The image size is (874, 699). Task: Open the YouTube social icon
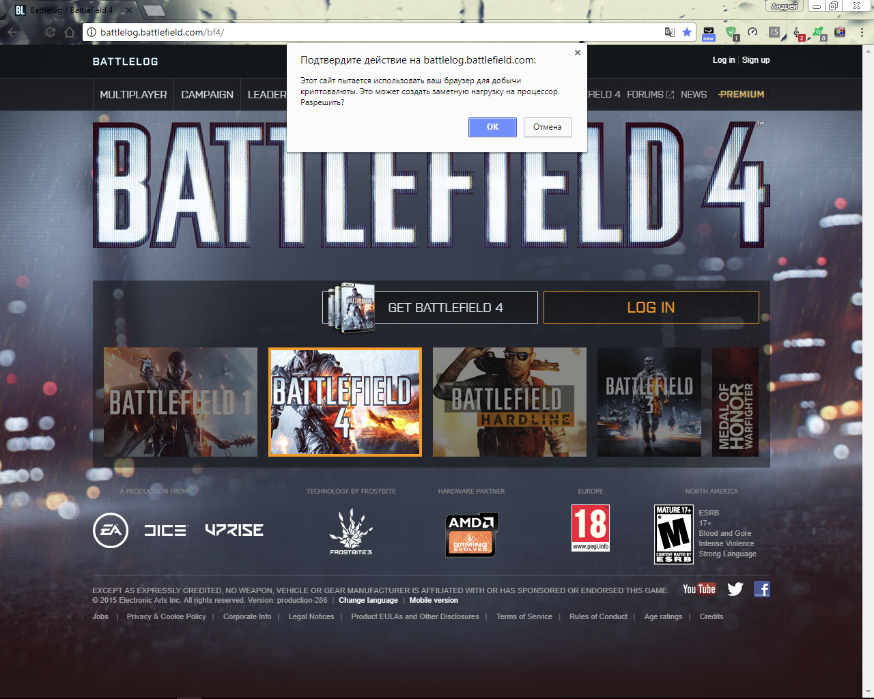point(699,589)
